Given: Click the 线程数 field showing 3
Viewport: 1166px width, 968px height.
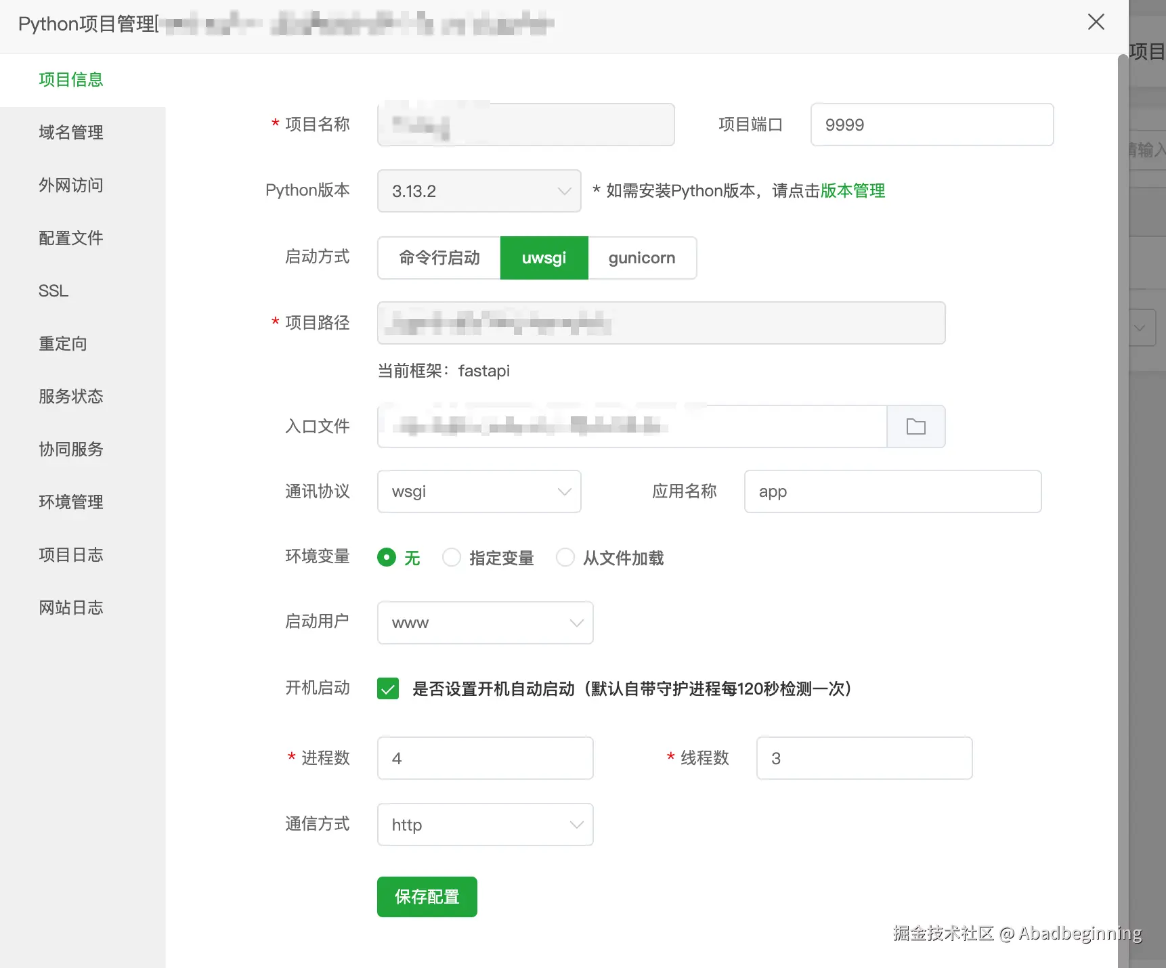Looking at the screenshot, I should [x=865, y=758].
